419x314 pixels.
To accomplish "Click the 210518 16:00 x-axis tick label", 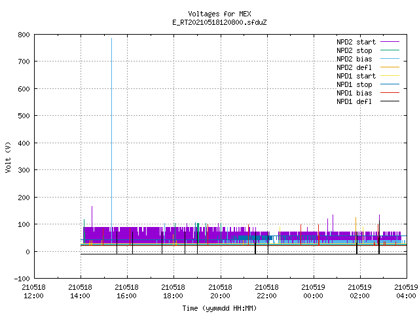I will pyautogui.click(x=126, y=291).
